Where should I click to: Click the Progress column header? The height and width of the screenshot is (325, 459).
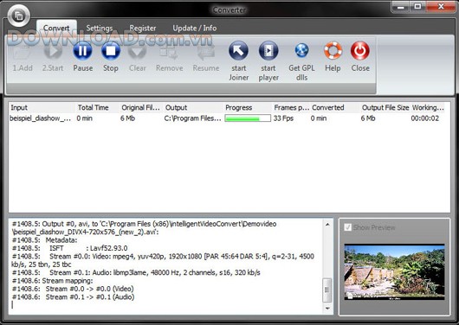(248, 107)
